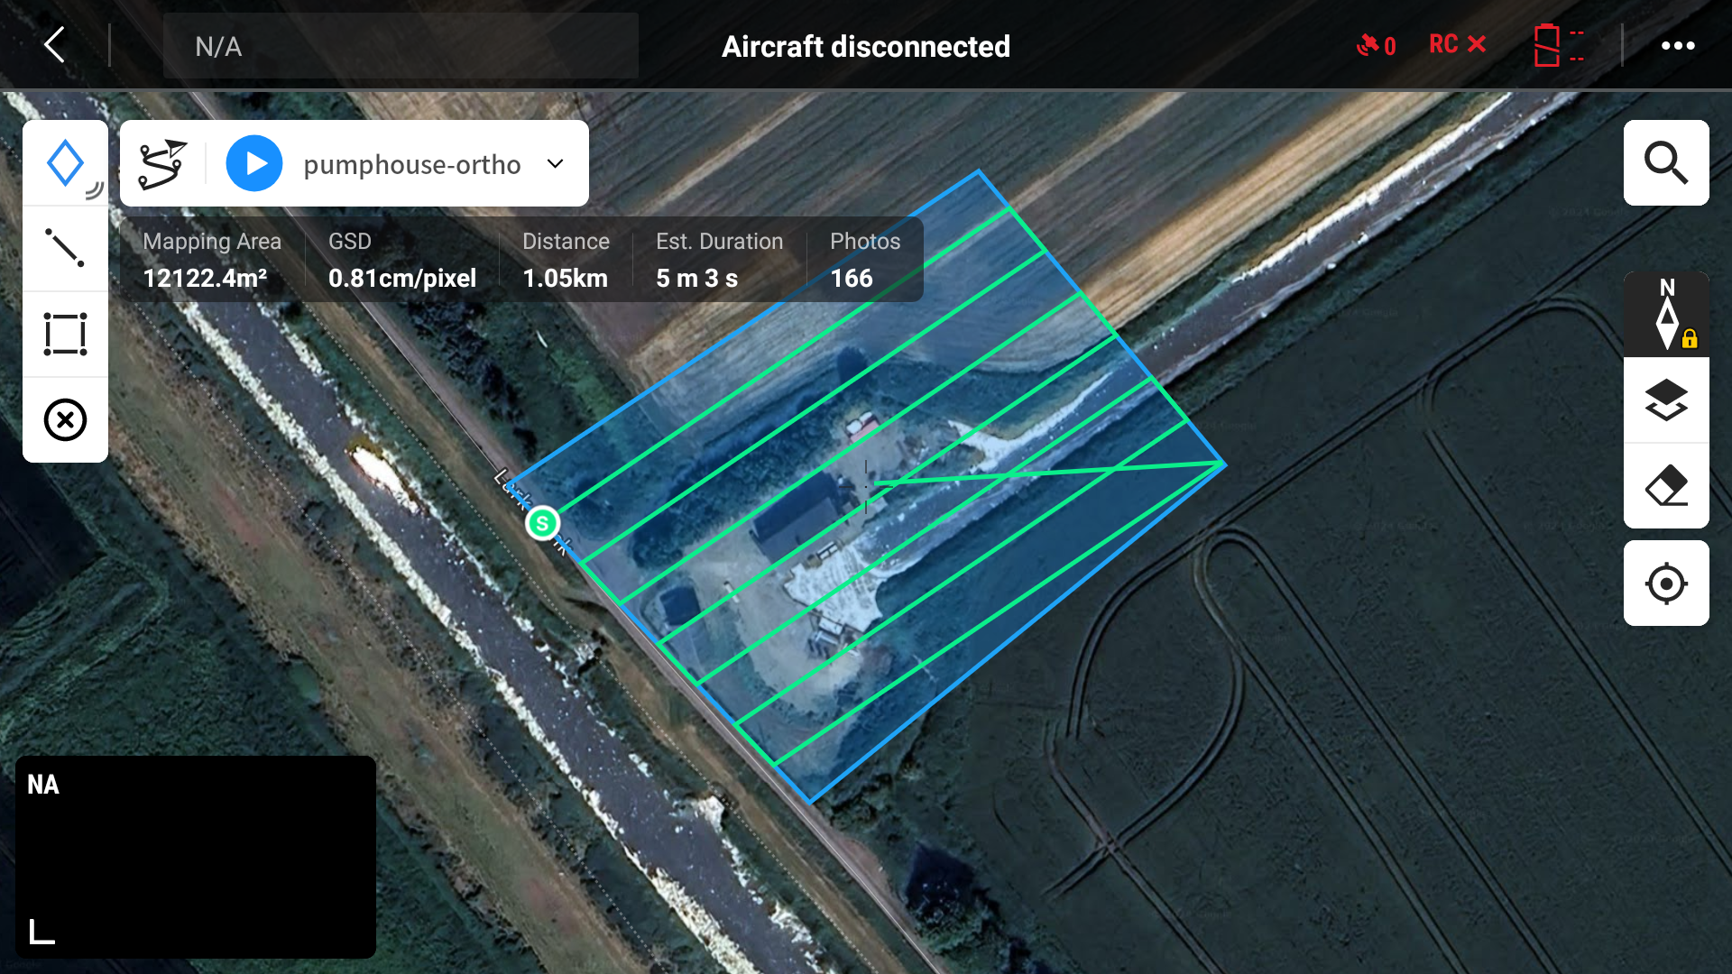Click the satellite count status icon
1732x974 pixels.
[1376, 45]
